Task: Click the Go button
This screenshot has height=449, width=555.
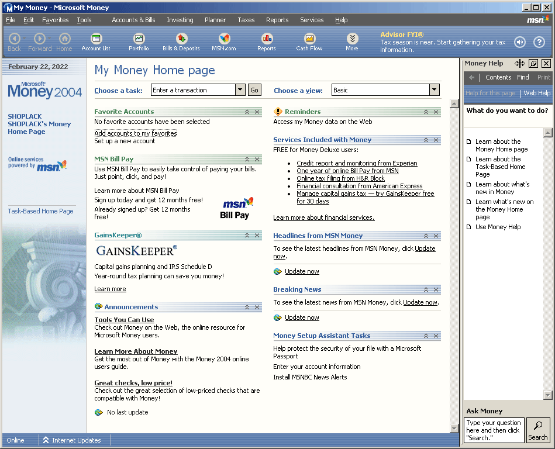Action: 254,90
